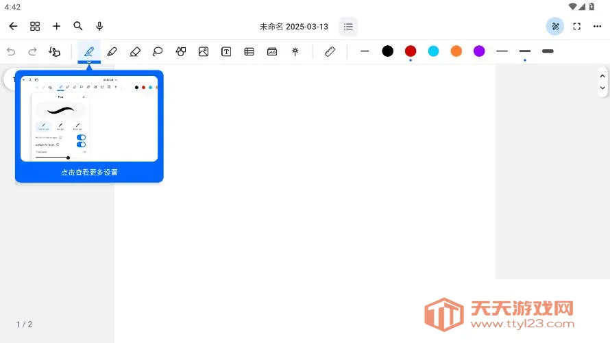Open the three-dot more options menu
Viewport: 610px width, 343px height.
tap(598, 27)
